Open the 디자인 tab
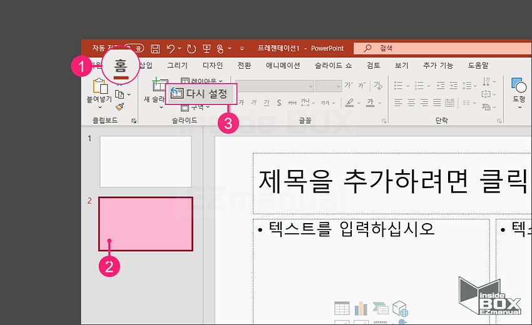532x325 pixels. [x=213, y=66]
